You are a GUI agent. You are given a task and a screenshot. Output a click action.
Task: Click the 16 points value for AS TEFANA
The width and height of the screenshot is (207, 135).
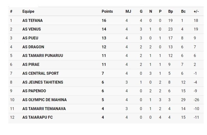point(104,20)
